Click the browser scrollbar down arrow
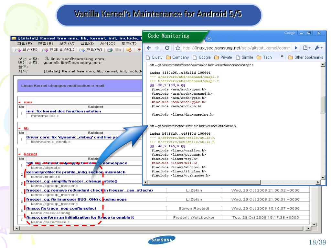Image resolution: width=331 pixels, height=248 pixels. [323, 178]
